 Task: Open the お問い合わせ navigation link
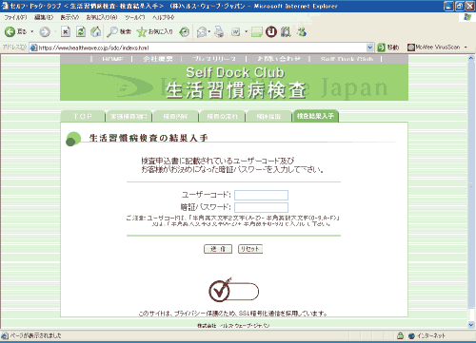[279, 59]
